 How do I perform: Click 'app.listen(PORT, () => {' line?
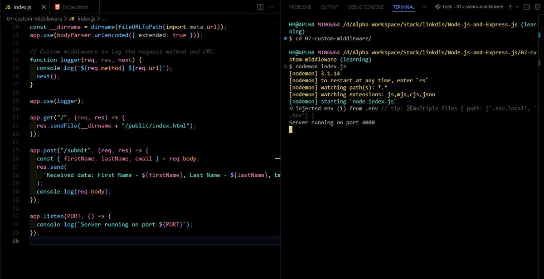tap(70, 216)
